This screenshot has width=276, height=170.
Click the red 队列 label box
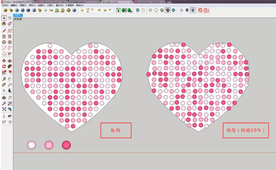[116, 130]
